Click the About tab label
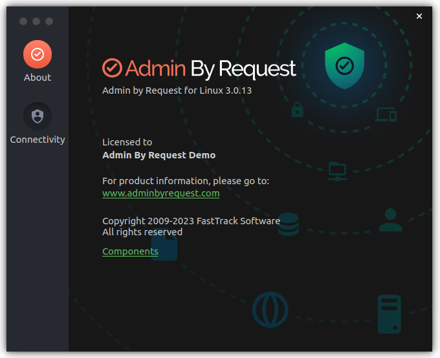 [38, 78]
